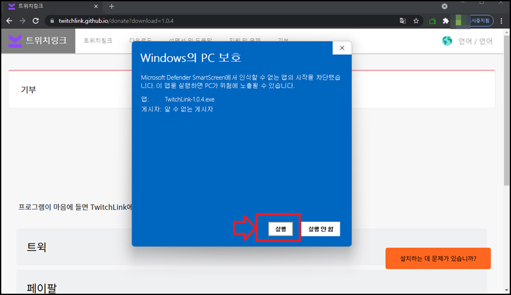Open a new tab with the plus button

coord(111,6)
